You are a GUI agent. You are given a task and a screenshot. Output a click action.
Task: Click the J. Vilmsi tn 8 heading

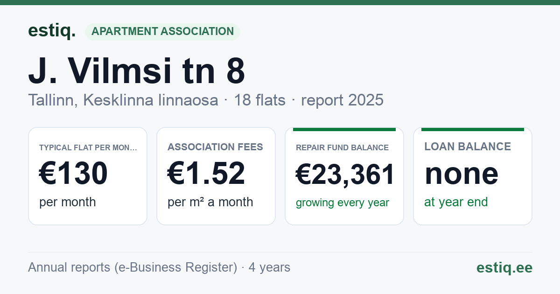tap(137, 70)
